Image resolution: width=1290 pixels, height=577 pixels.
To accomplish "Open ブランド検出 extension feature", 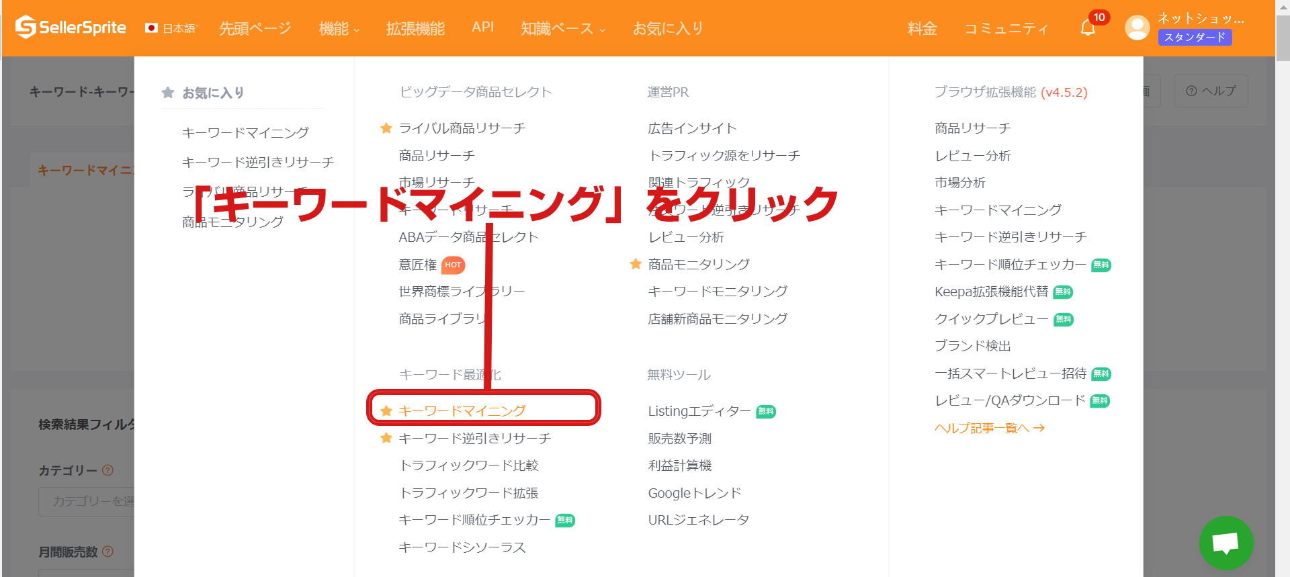I will point(973,346).
